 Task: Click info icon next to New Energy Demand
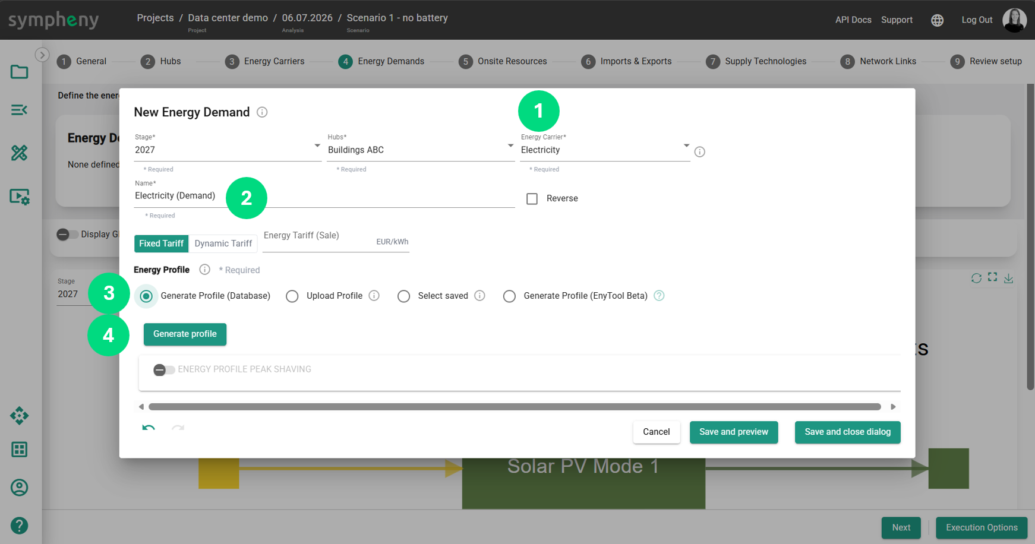pyautogui.click(x=262, y=112)
